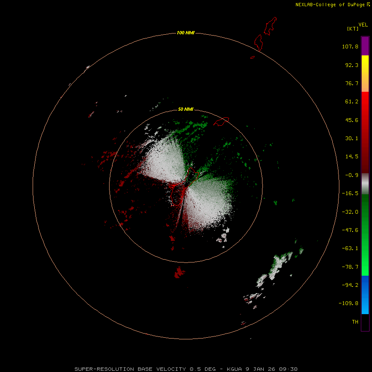
Task: Click the VEL legend title
Action: coord(363,25)
